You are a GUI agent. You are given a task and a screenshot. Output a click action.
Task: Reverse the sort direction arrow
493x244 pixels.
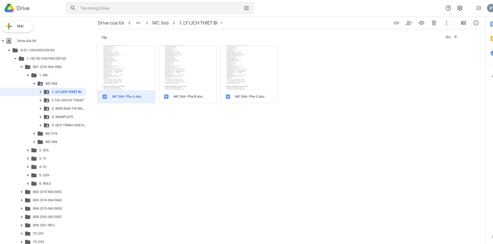pyautogui.click(x=456, y=37)
